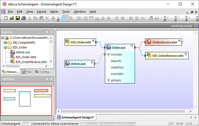The width and height of the screenshot is (199, 126).
Task: Switch to the Config tab
Action: pos(43,72)
